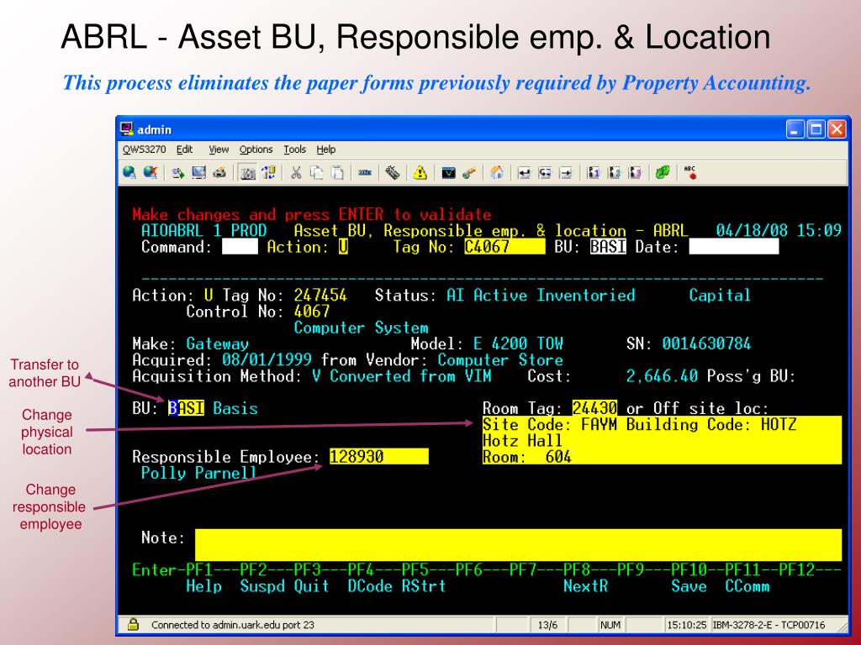Click the printer toolbar icon

(219, 173)
